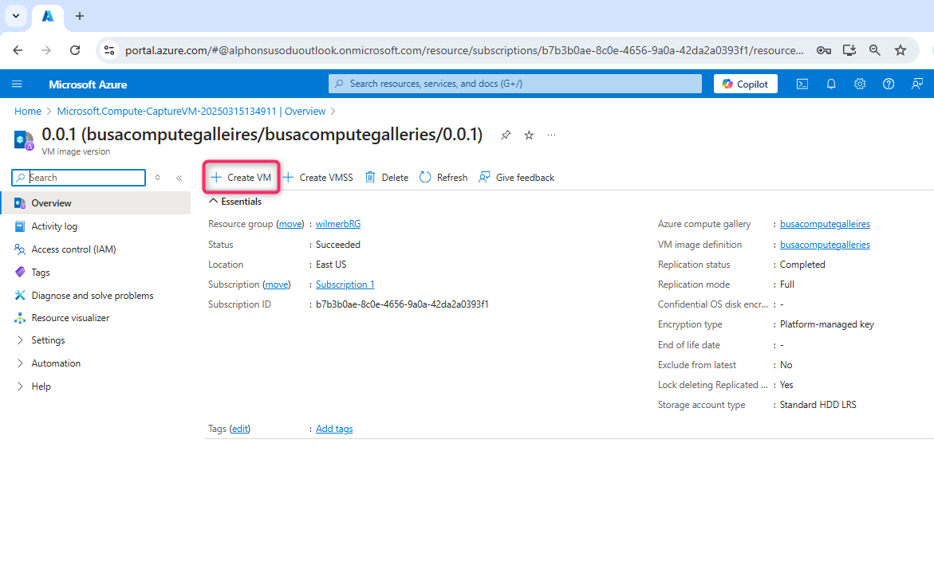
Task: Open browser password key icon
Action: (x=824, y=50)
